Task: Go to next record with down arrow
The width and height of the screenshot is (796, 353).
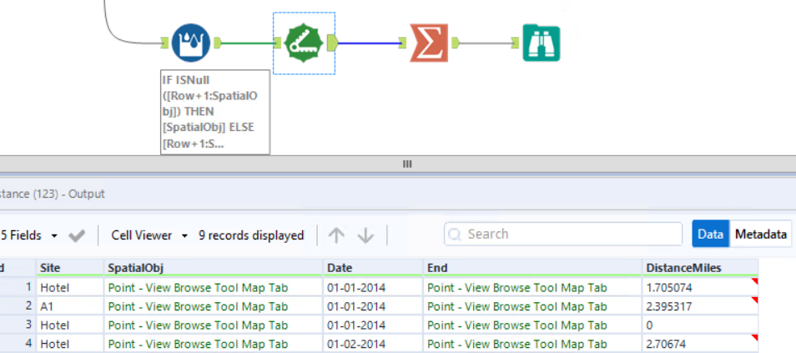Action: coord(365,235)
